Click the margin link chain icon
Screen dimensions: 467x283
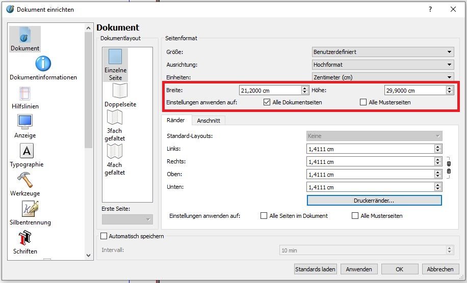(x=449, y=167)
